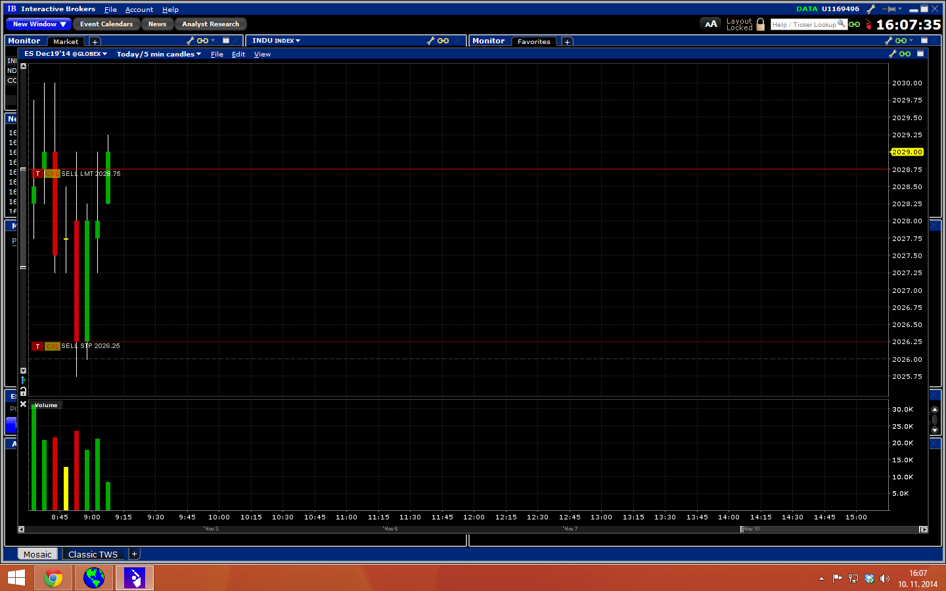This screenshot has height=591, width=946.
Task: Maximize the Favorites Monitor panel
Action: pos(924,41)
